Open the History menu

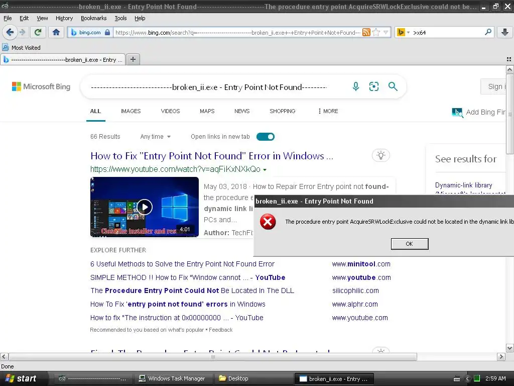coord(64,18)
